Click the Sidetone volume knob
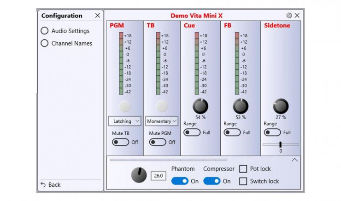The height and width of the screenshot is (201, 341). 281,106
